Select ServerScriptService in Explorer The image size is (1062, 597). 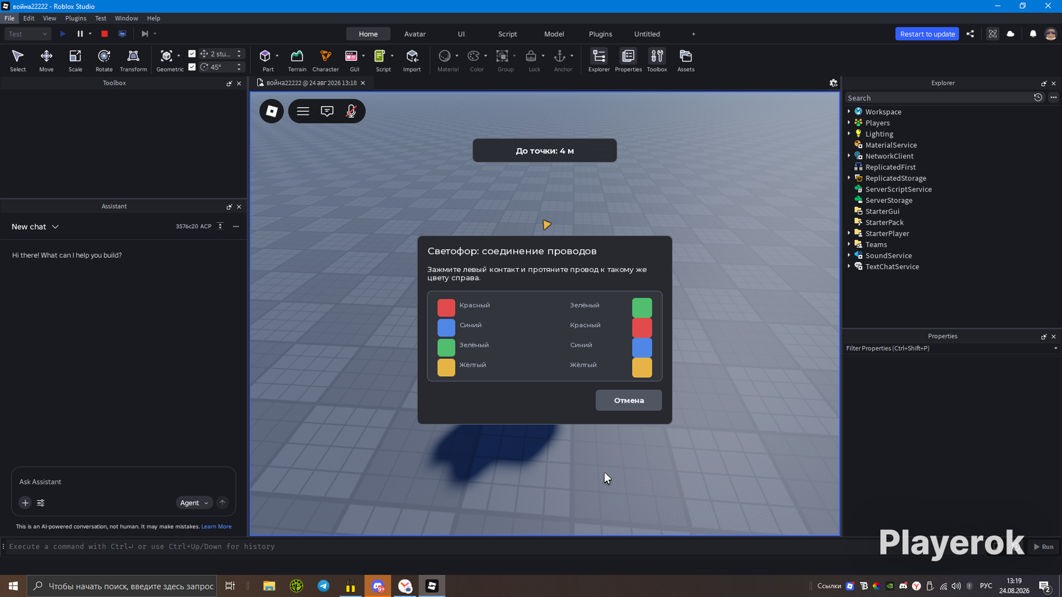pos(898,189)
